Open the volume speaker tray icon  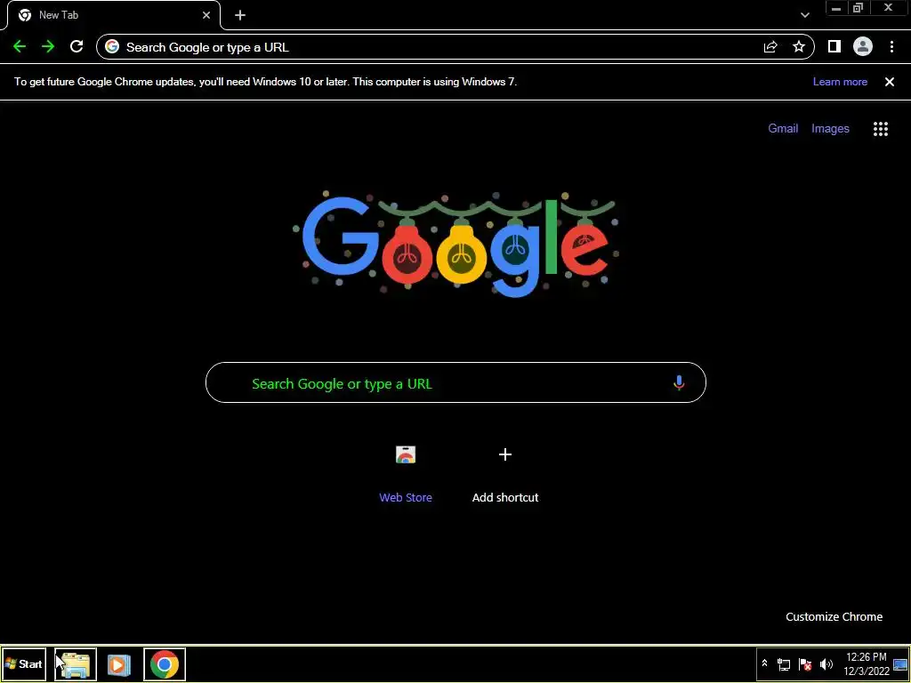click(826, 664)
